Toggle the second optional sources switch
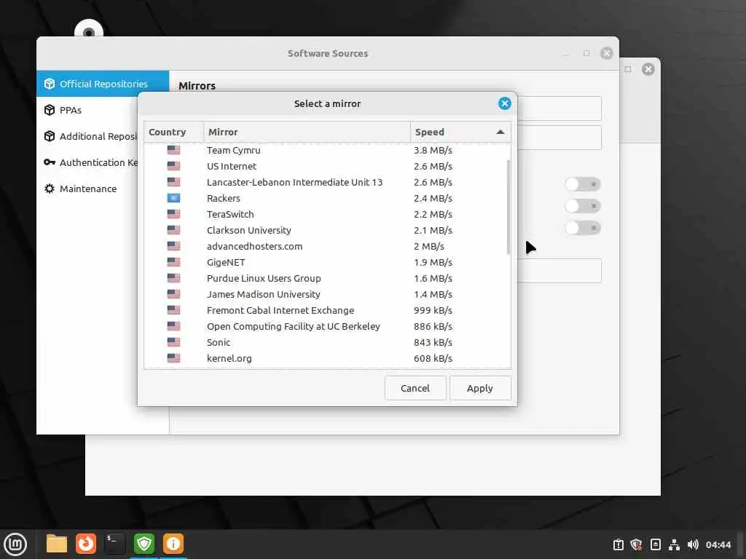 [583, 206]
